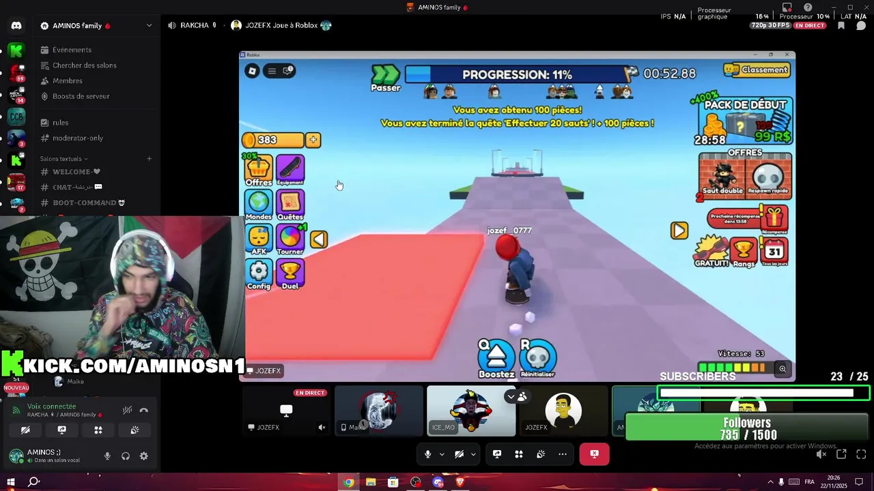Collapse the Salons textuels category
The width and height of the screenshot is (874, 491).
(x=64, y=159)
